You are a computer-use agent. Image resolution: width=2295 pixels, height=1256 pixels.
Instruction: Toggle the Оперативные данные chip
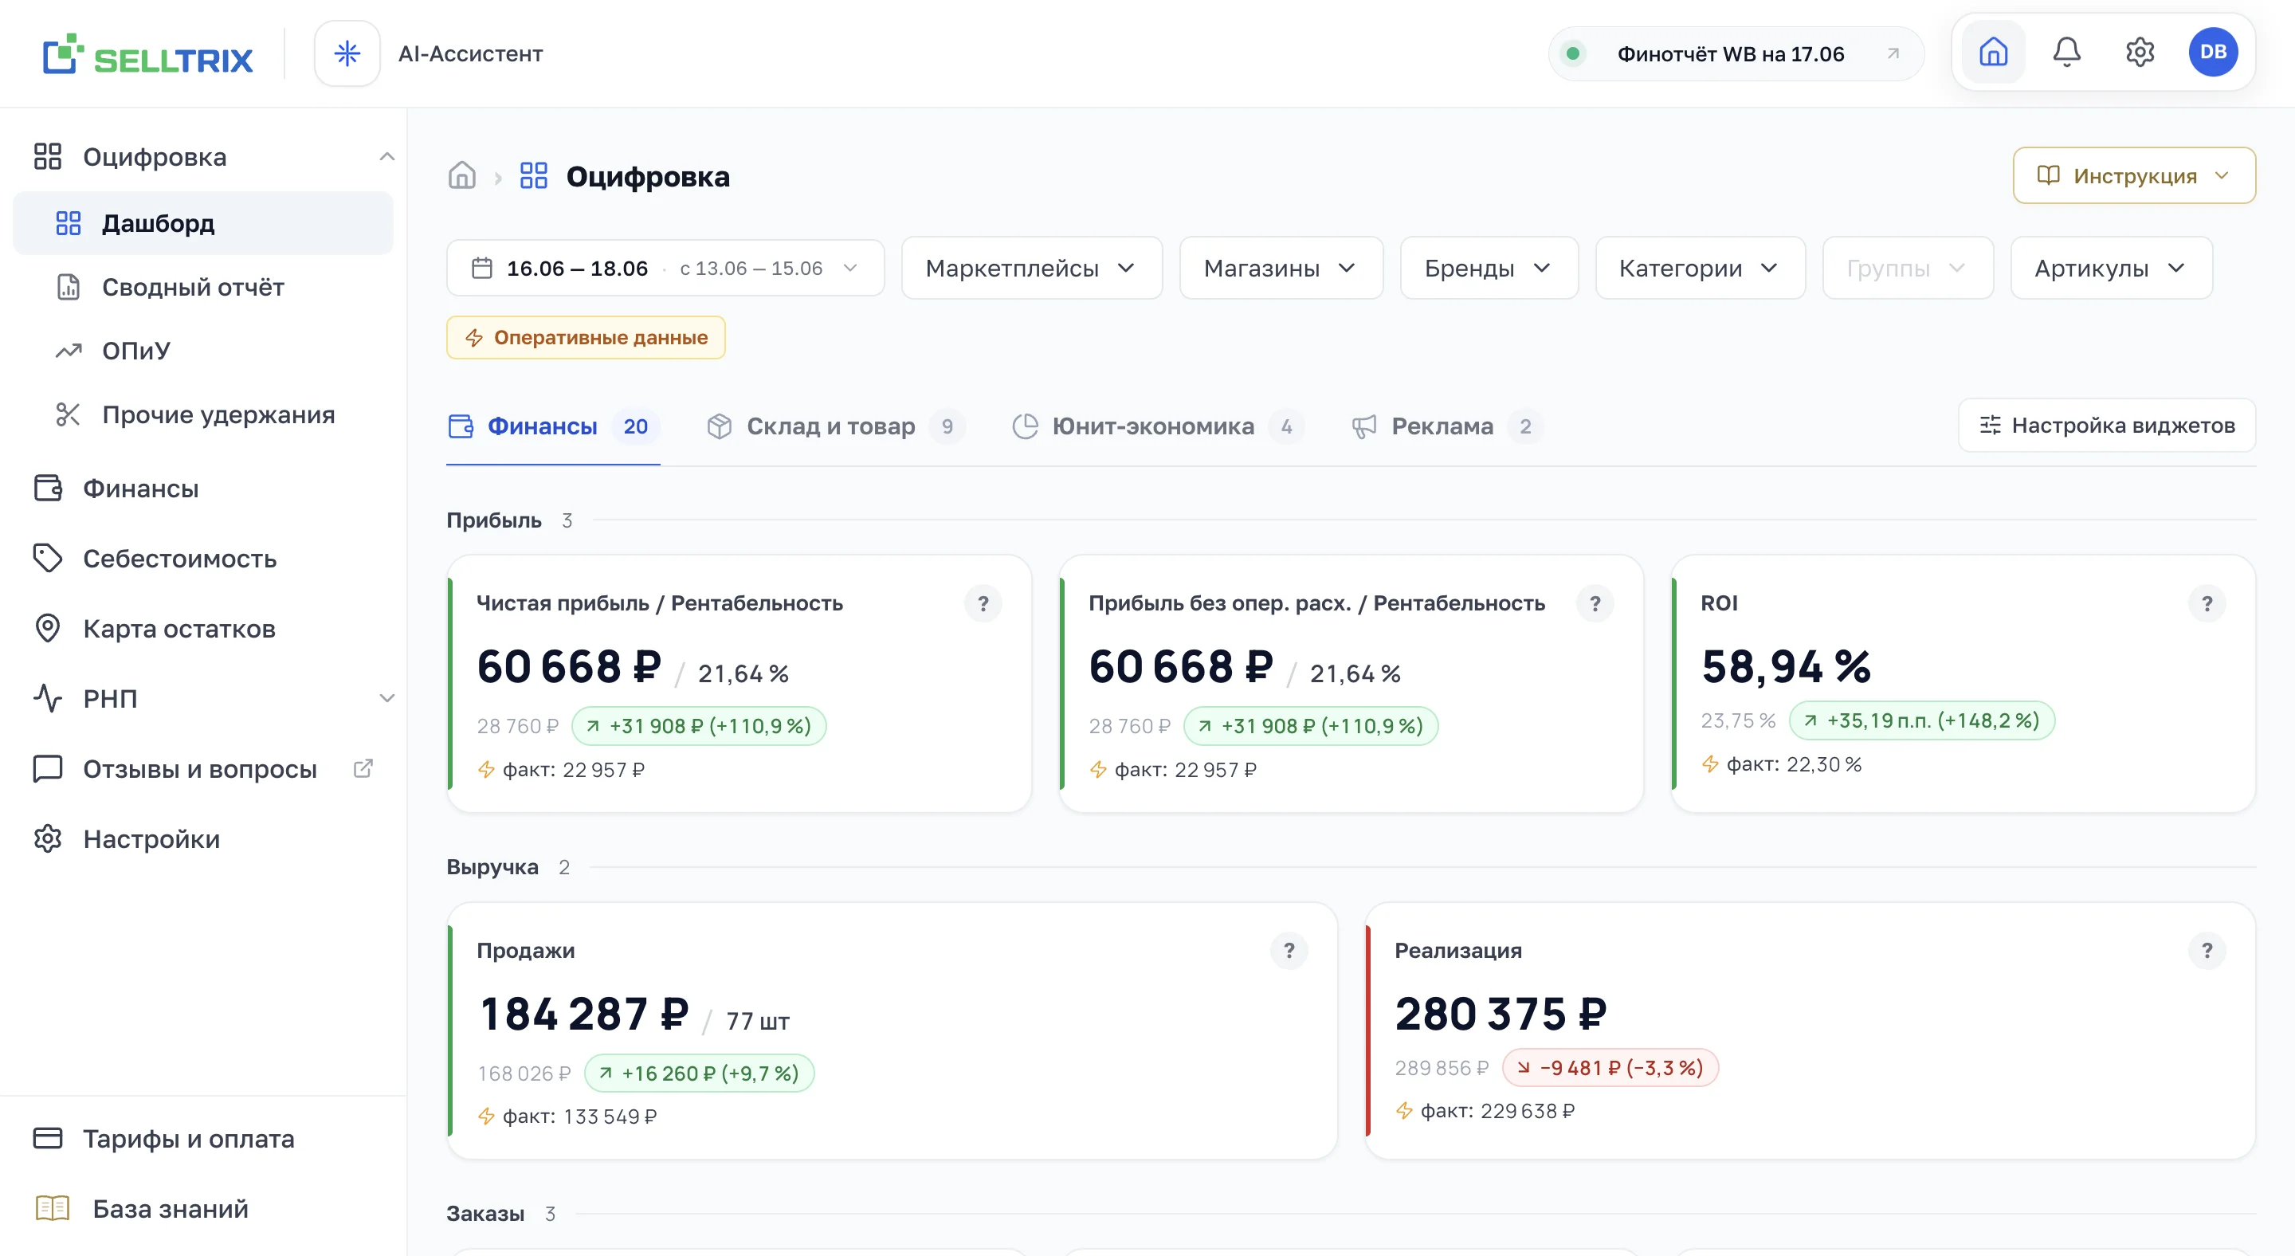click(x=586, y=338)
